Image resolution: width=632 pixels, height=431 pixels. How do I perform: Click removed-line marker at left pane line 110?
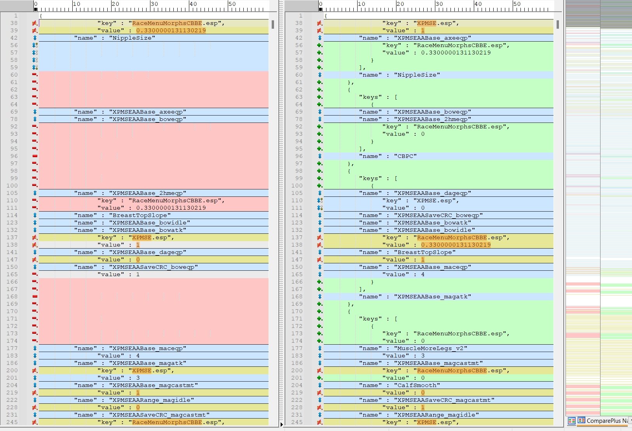pos(35,201)
